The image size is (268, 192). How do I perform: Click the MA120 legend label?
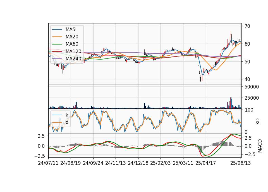coord(73,51)
